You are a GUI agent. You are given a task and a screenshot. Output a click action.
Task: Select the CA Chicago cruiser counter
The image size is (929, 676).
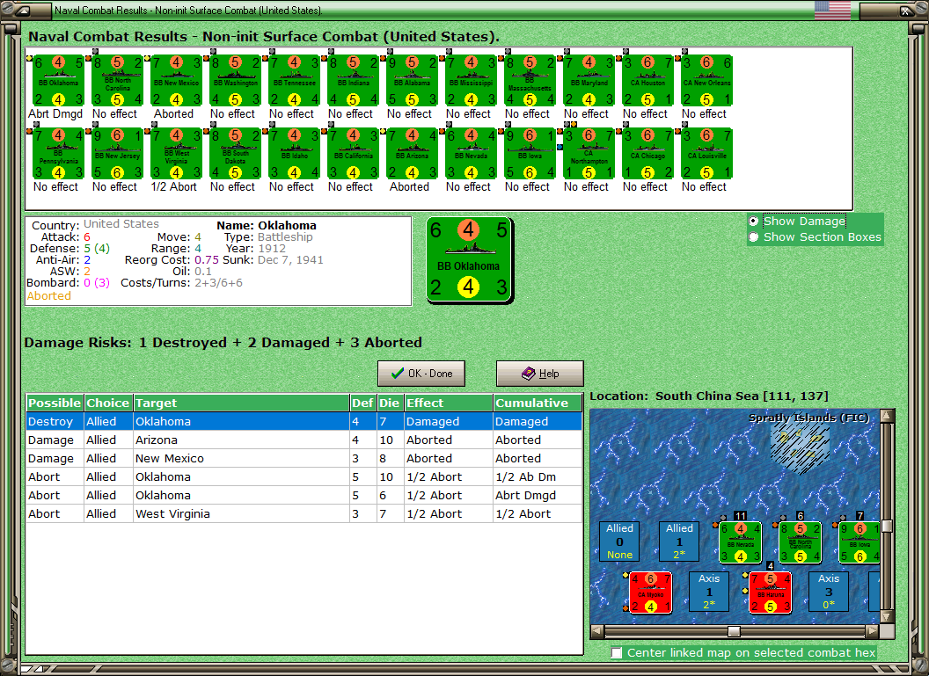[647, 153]
